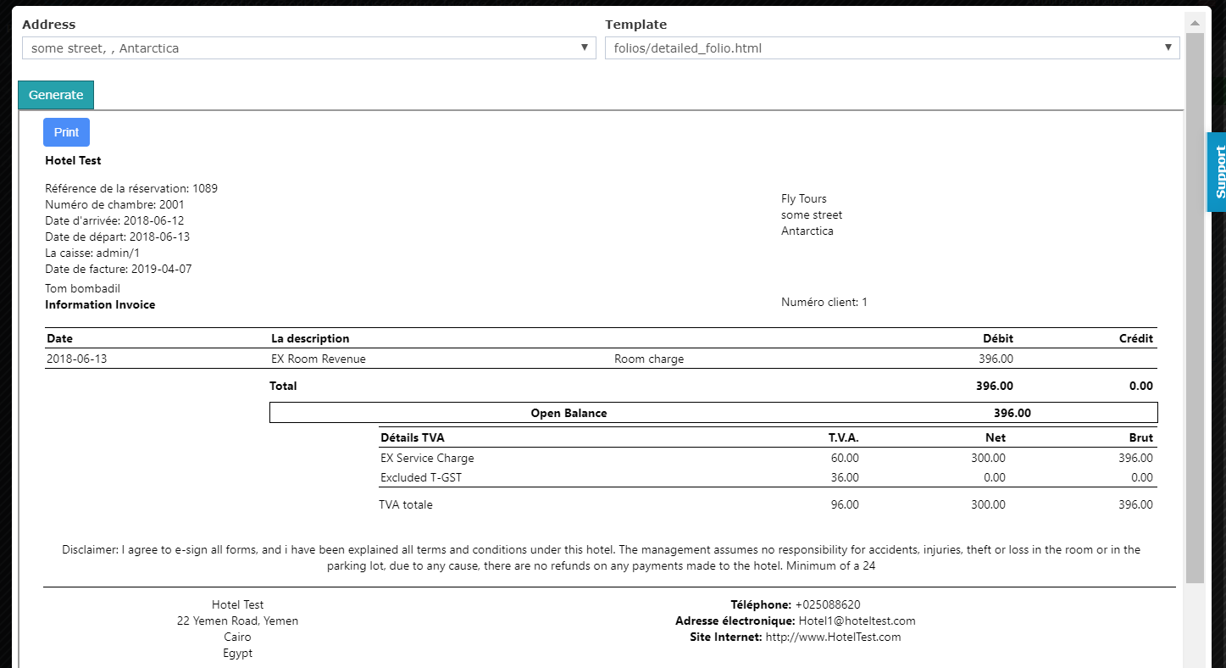Screen dimensions: 1226x668
Task: Click the 'Date de départ: 2018-06-13' line
Action: click(117, 237)
